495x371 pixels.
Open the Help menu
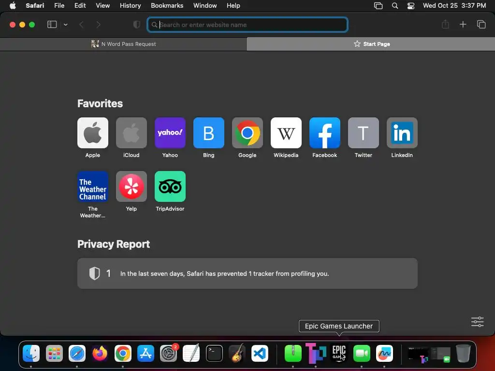(x=233, y=5)
